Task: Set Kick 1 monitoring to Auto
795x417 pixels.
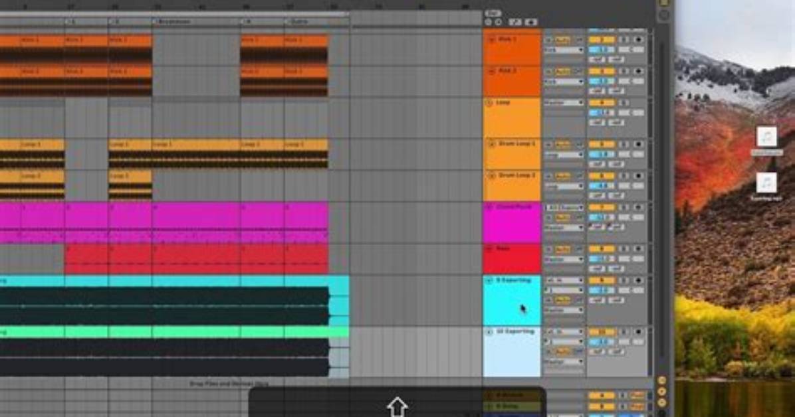Action: 563,40
